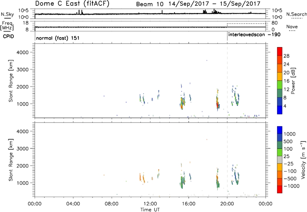
Task: Click the 'N.Sky' legend label
Action: pyautogui.click(x=7, y=14)
